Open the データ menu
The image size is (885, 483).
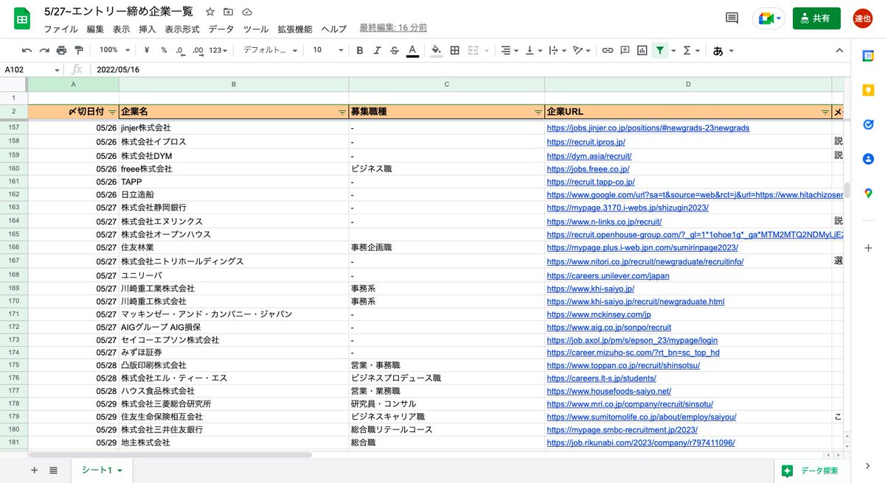[221, 29]
